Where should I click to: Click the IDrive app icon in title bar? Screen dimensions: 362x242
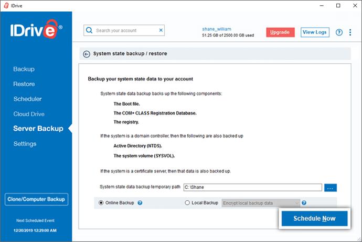point(6,6)
